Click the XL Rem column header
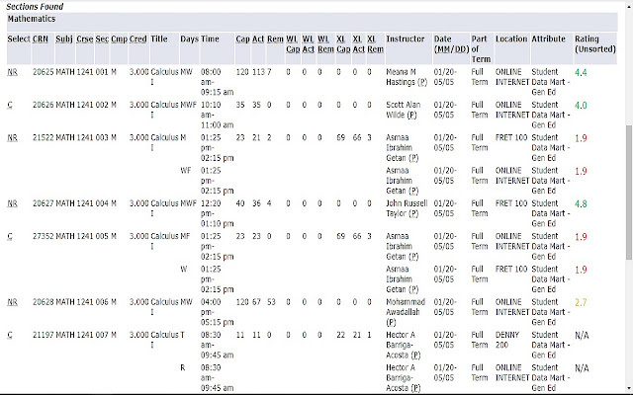633x395 pixels. [375, 43]
